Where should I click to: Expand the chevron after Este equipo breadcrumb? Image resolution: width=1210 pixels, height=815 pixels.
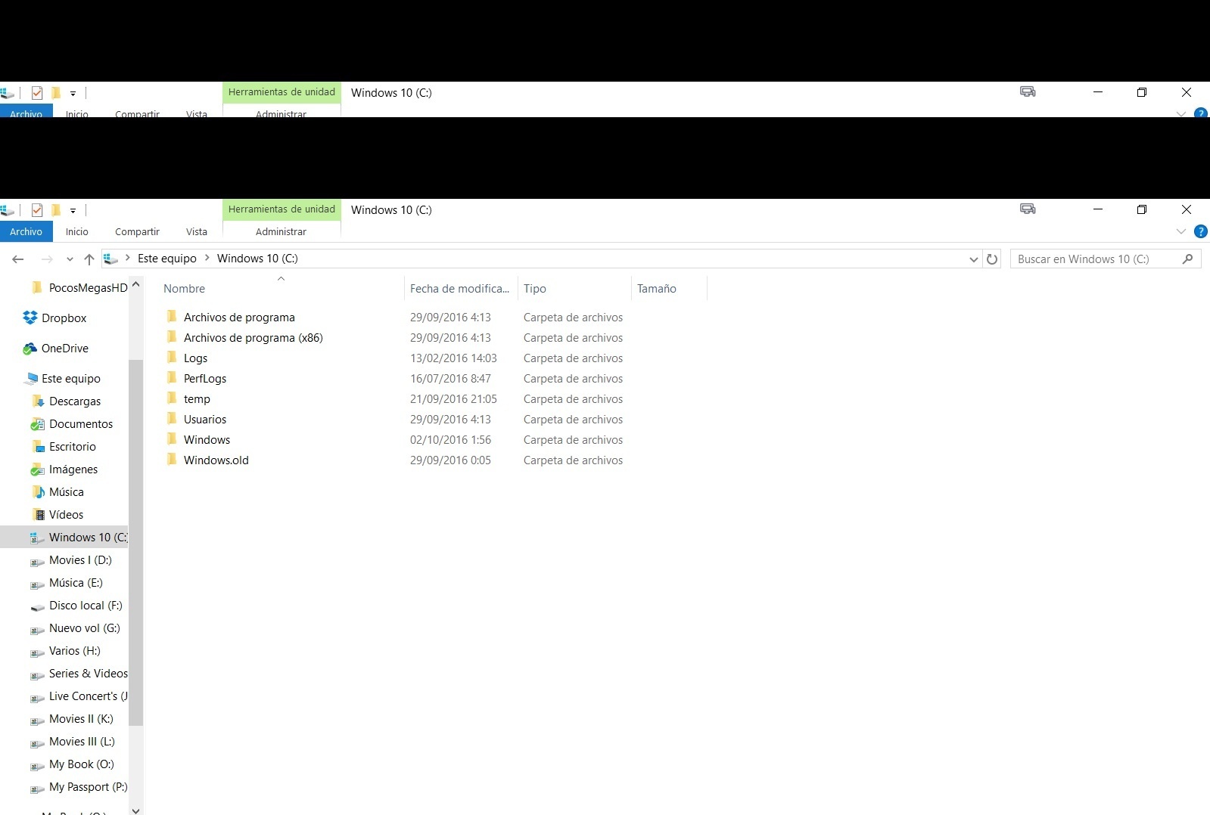tap(207, 259)
